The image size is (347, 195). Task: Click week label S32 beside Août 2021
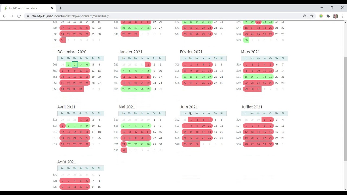coord(55,187)
